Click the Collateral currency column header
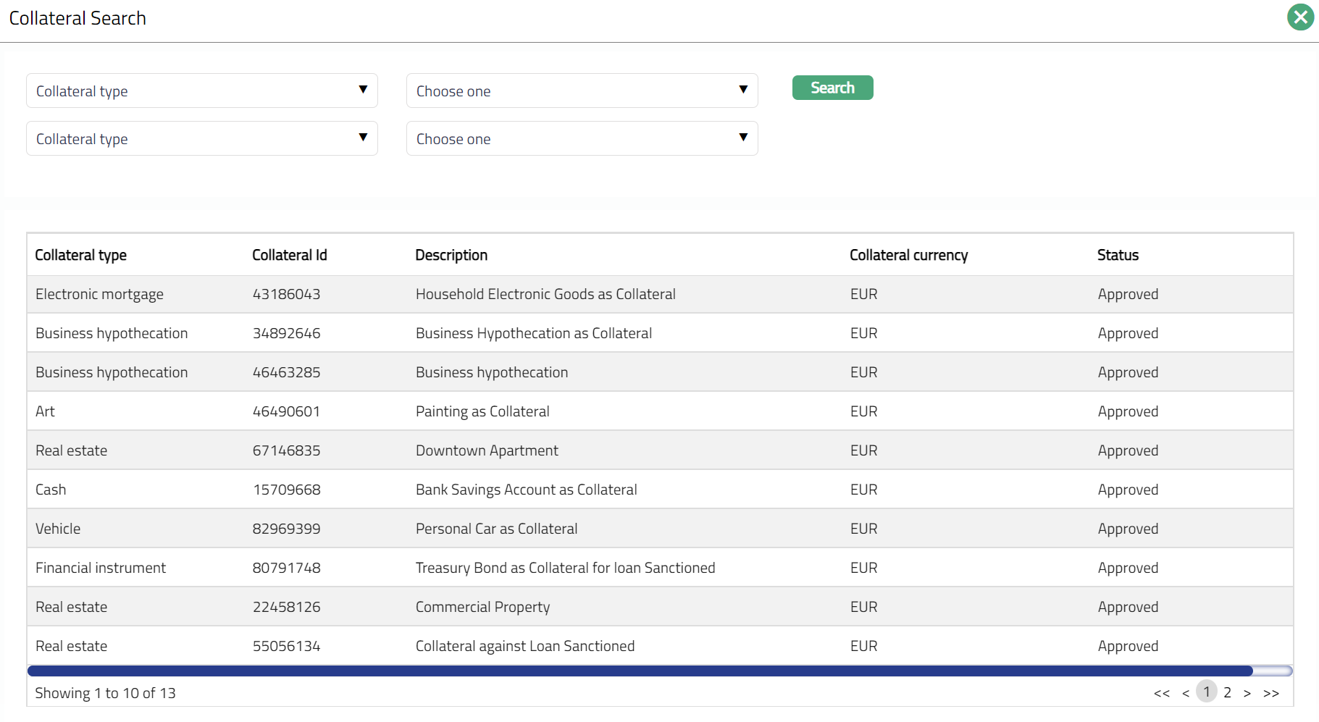Screen dimensions: 1319x722 coord(908,255)
